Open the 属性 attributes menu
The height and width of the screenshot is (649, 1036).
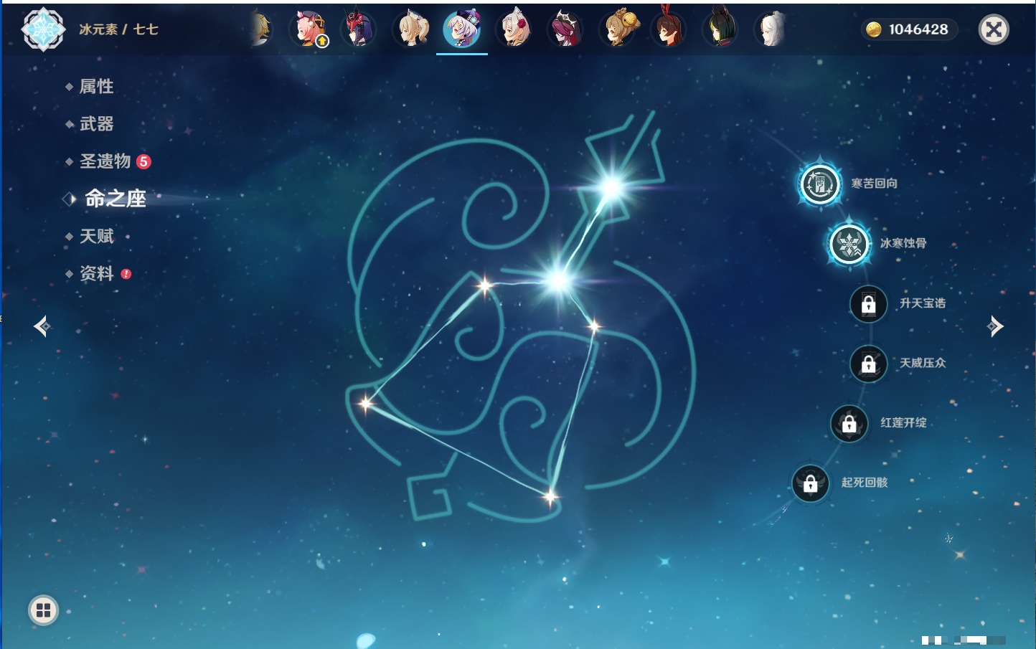[96, 87]
